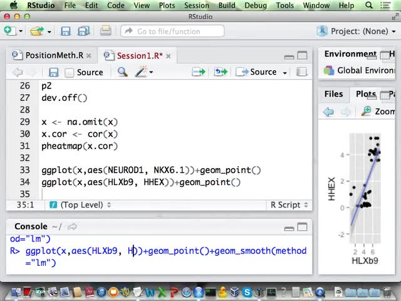Open the Source button dropdown arrow

click(284, 73)
